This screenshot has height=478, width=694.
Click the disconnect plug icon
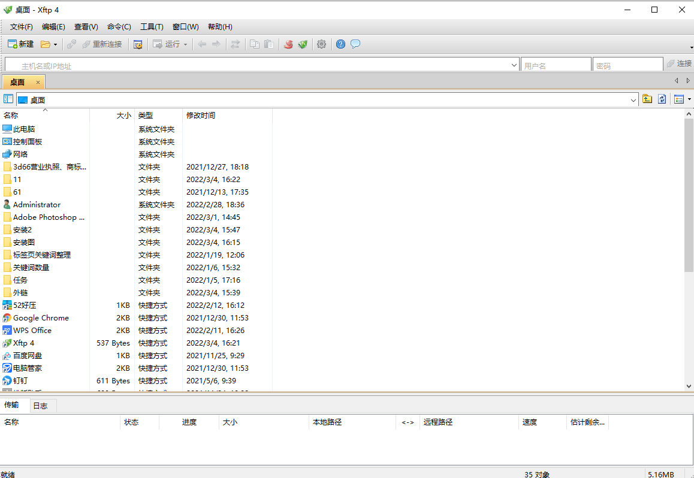point(72,44)
